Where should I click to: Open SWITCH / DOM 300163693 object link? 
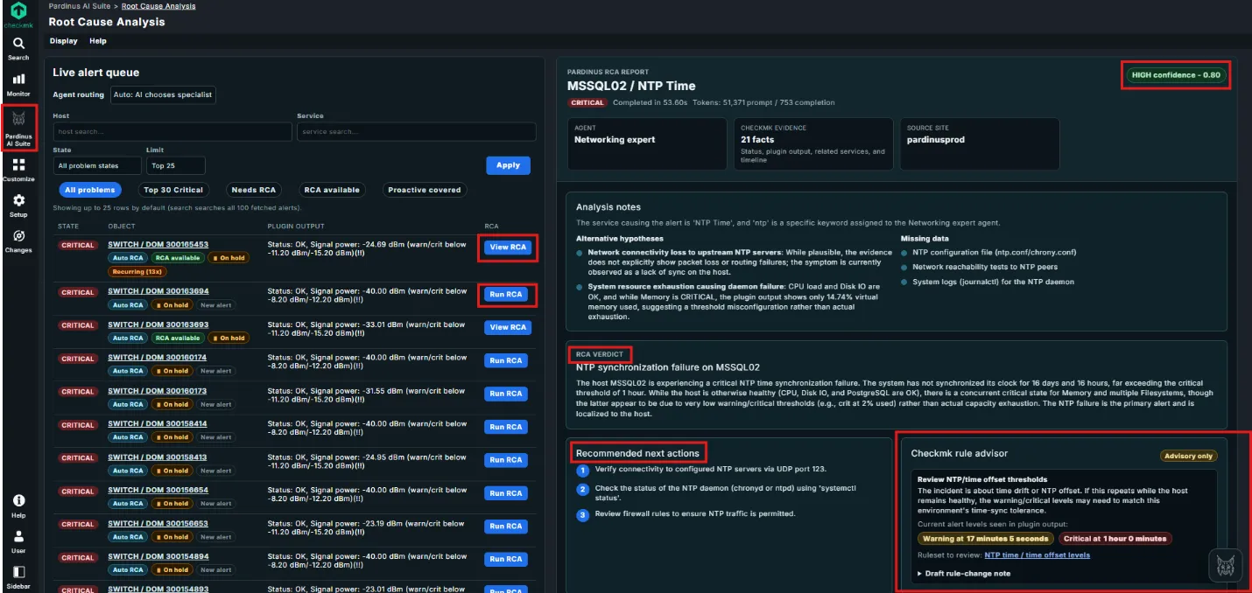click(158, 324)
